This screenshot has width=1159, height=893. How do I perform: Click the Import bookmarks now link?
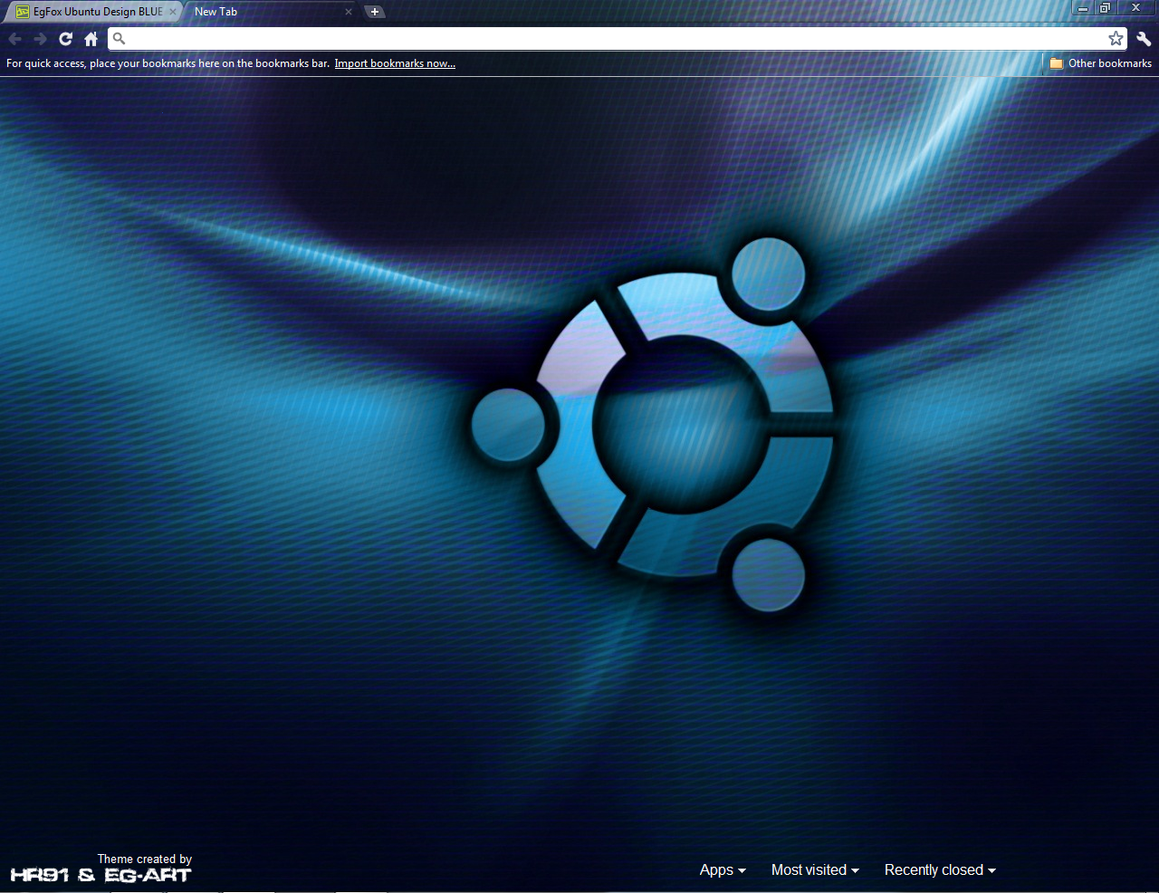coord(395,63)
